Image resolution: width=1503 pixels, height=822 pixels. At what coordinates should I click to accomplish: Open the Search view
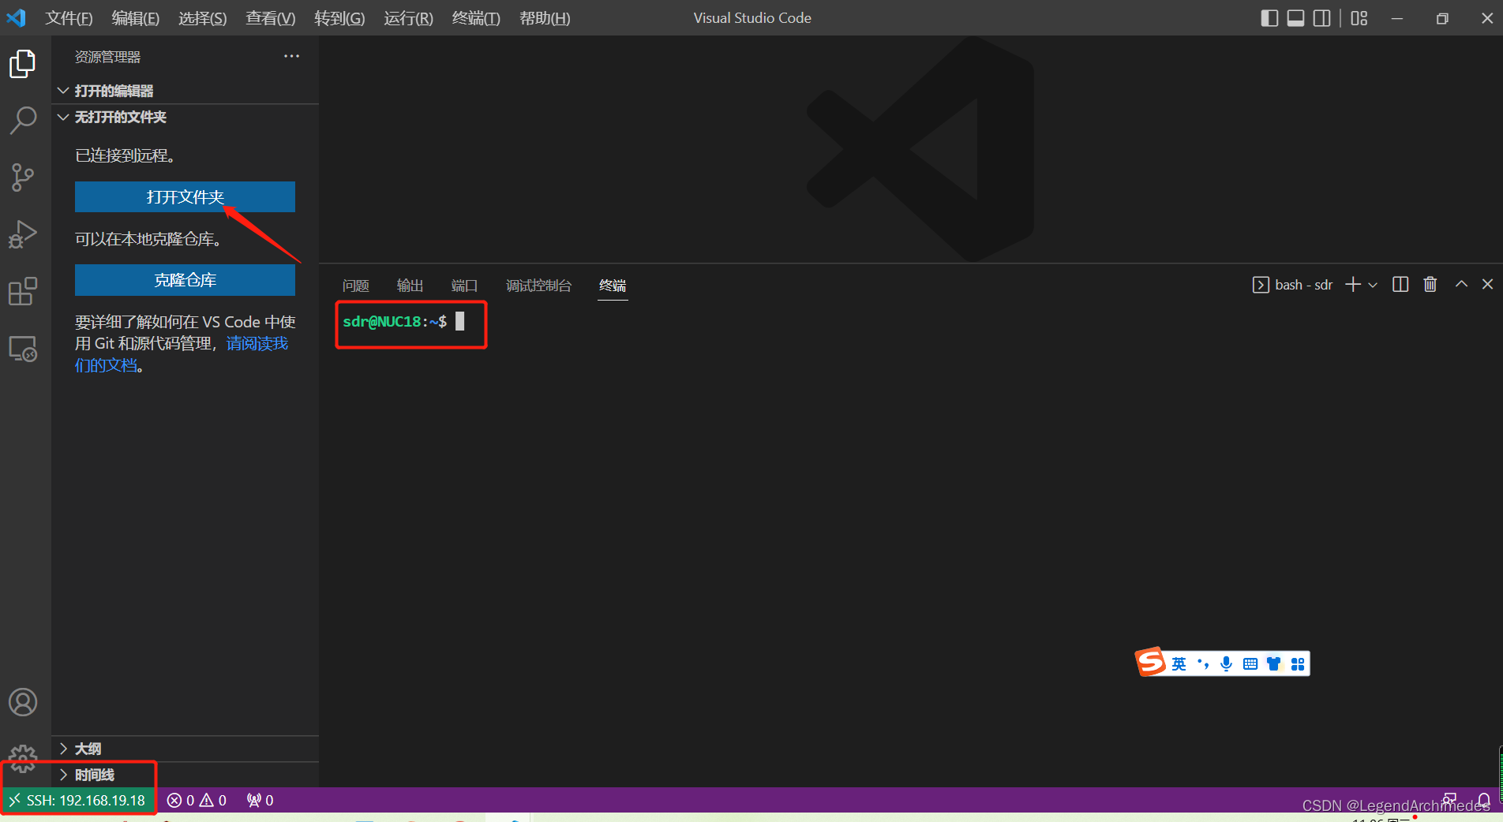pos(23,120)
